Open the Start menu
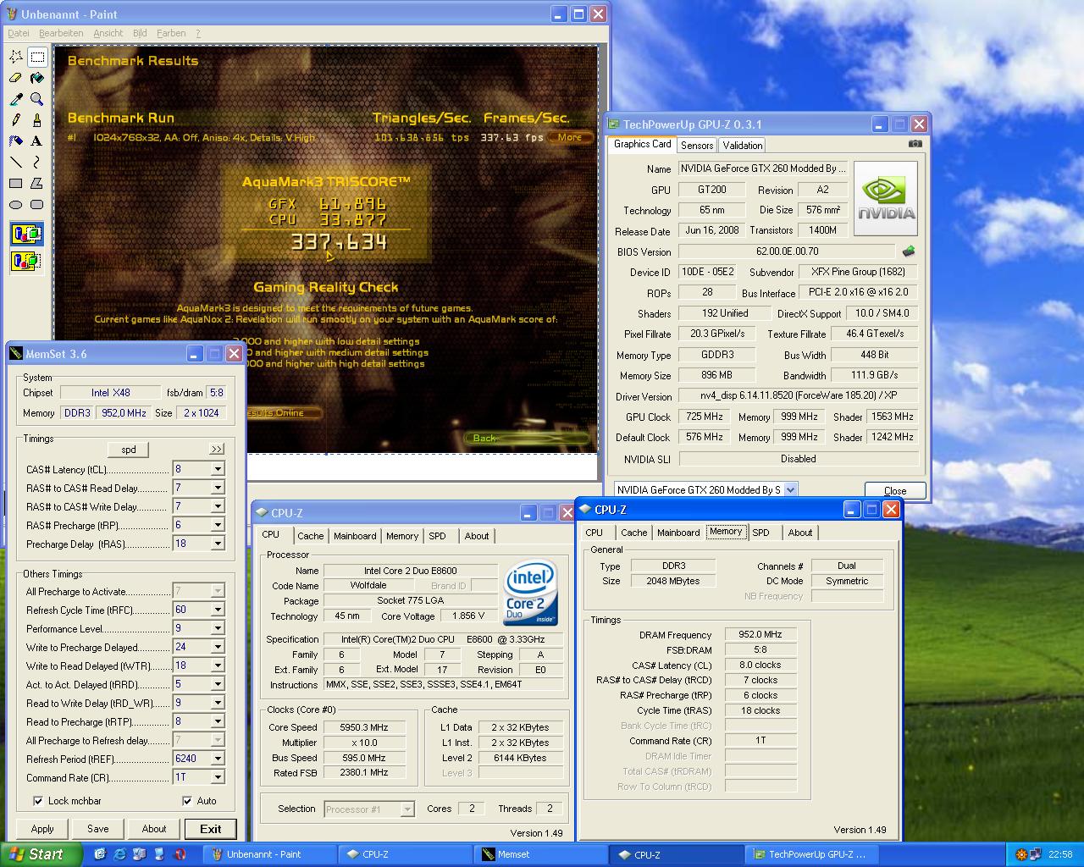This screenshot has width=1084, height=867. 41,854
